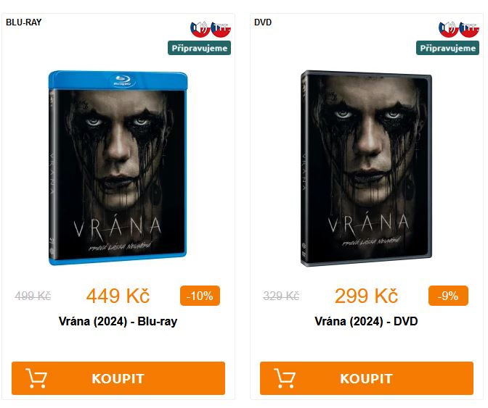Click the cart icon in DVD Koupit button
Image resolution: width=488 pixels, height=408 pixels.
coord(285,378)
